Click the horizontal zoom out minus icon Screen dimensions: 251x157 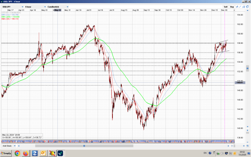click(232, 146)
